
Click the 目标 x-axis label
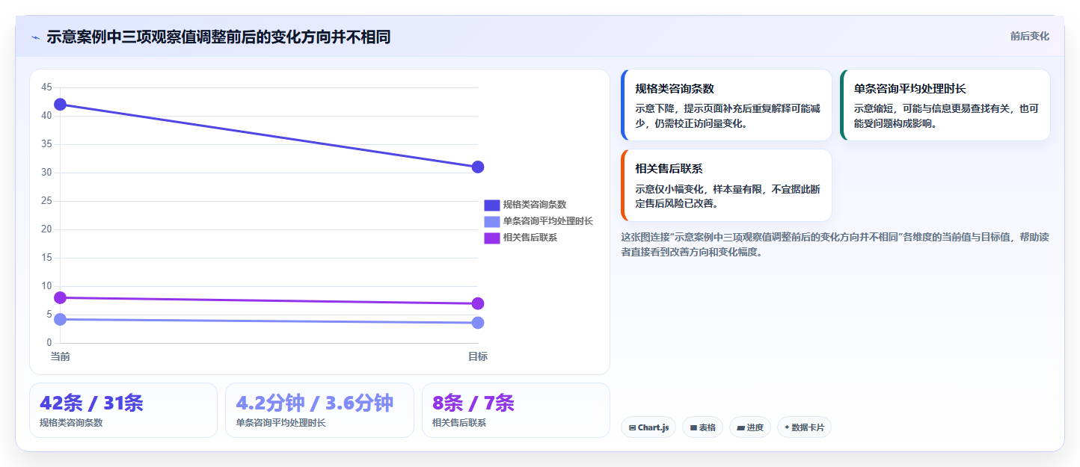click(x=478, y=356)
